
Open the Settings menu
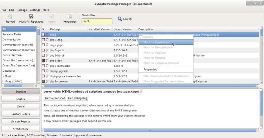point(35,10)
